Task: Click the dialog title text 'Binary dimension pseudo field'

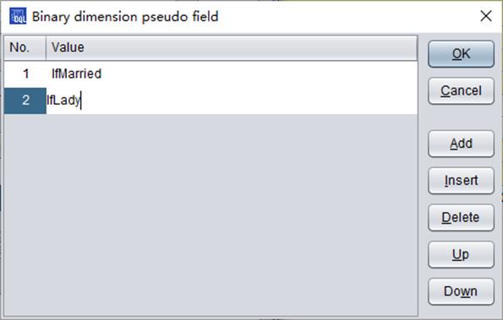Action: pyautogui.click(x=125, y=16)
